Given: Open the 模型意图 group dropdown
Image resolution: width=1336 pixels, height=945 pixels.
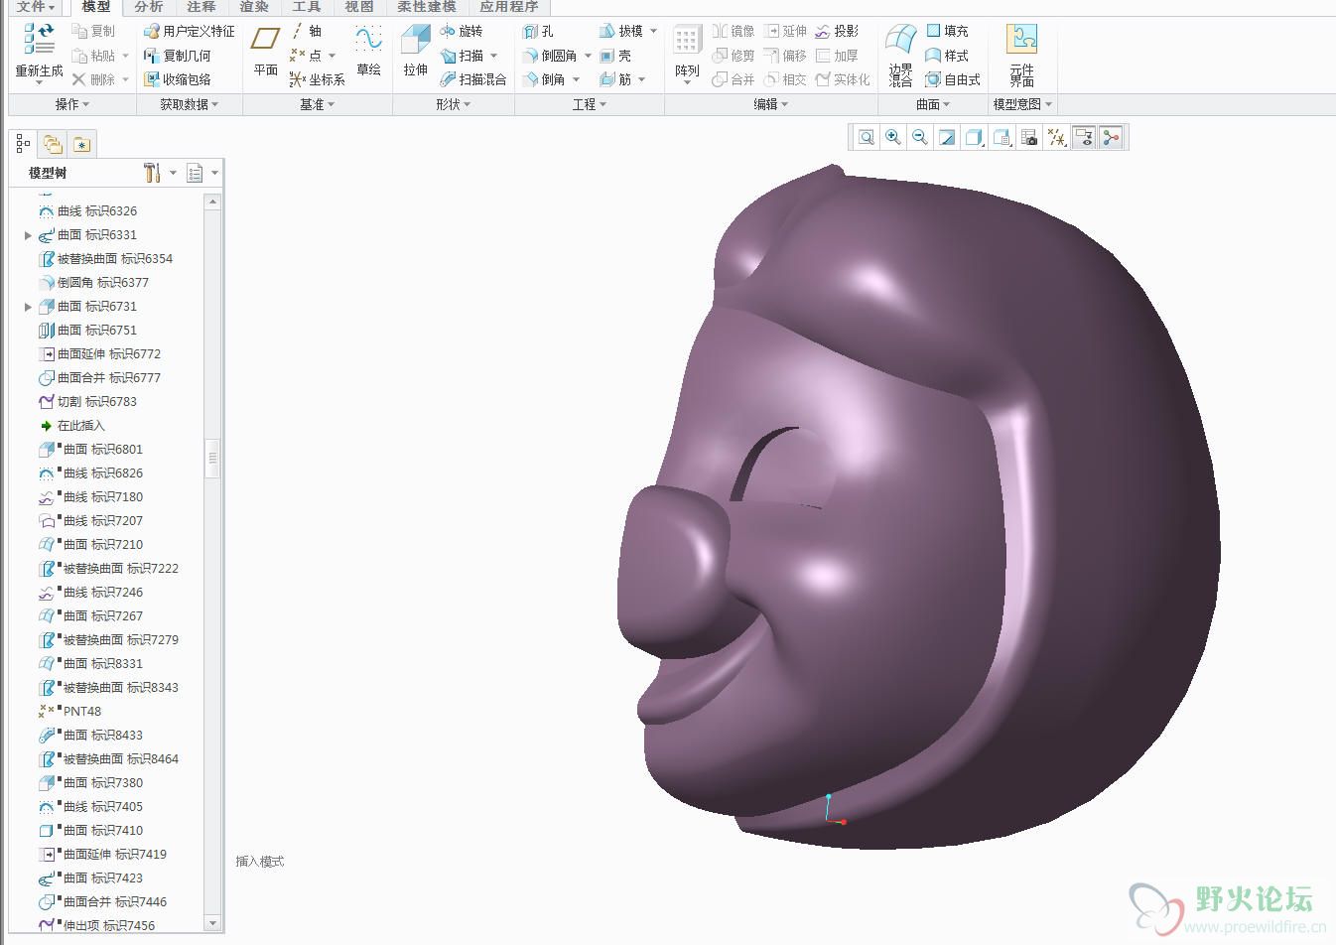Looking at the screenshot, I should (x=1022, y=104).
